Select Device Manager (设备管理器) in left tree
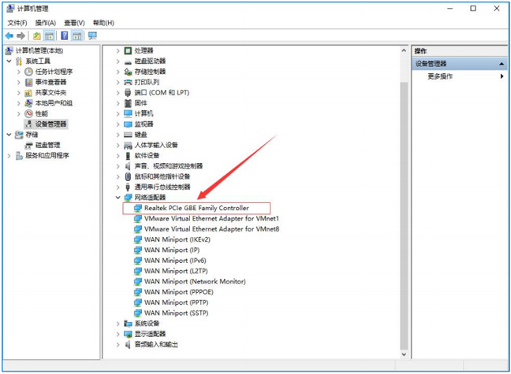Image resolution: width=511 pixels, height=374 pixels. [x=50, y=124]
